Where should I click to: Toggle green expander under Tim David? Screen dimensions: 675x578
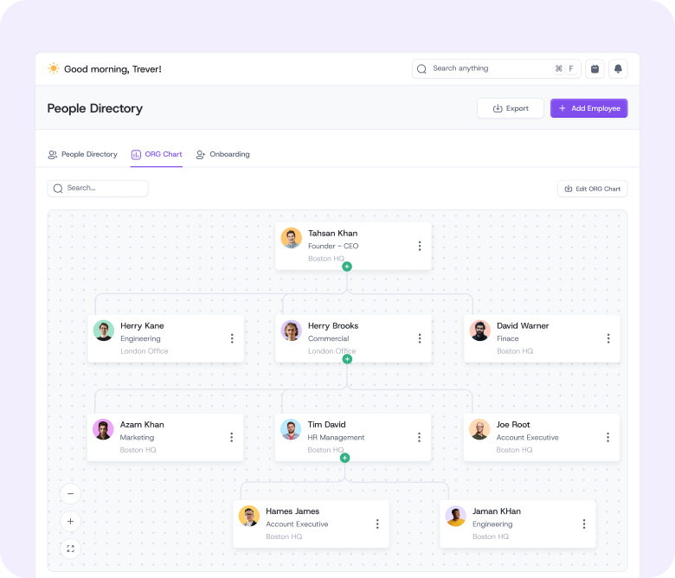tap(344, 458)
